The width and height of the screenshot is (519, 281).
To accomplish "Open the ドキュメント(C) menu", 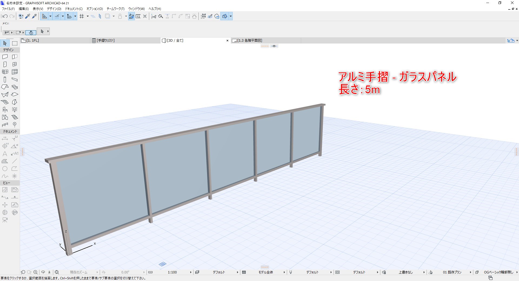I will [x=74, y=9].
